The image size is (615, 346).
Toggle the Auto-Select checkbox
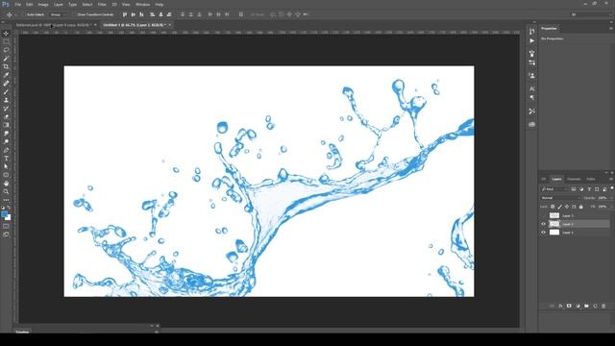pyautogui.click(x=23, y=14)
